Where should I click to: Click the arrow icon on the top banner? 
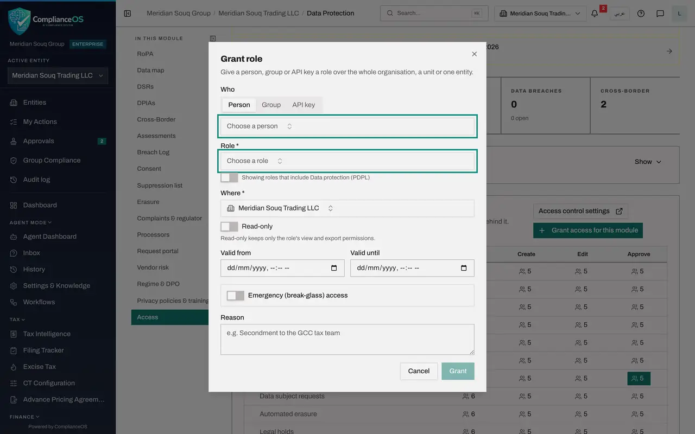[x=669, y=51]
